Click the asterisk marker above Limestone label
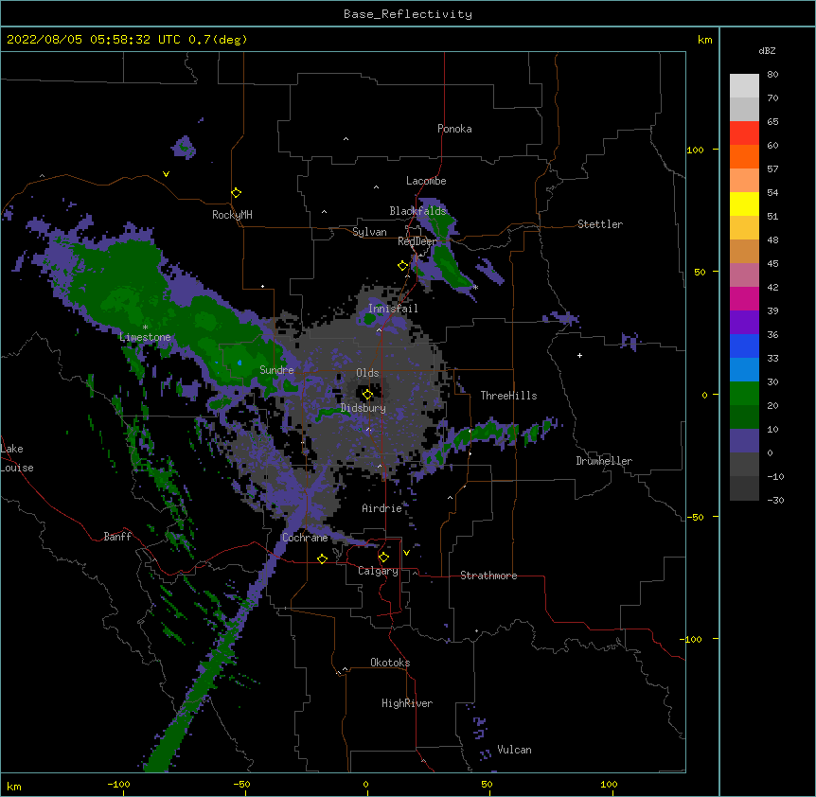 145,328
